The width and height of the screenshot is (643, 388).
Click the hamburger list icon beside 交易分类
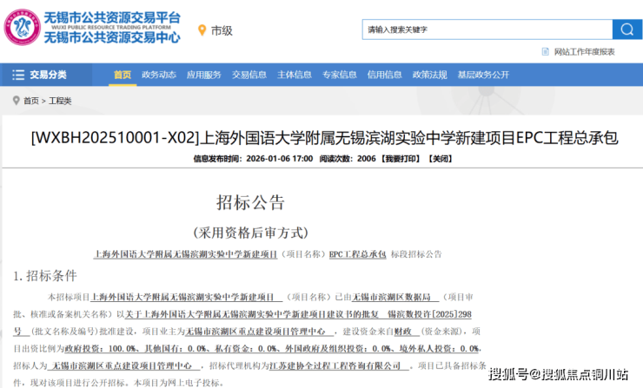pos(18,75)
